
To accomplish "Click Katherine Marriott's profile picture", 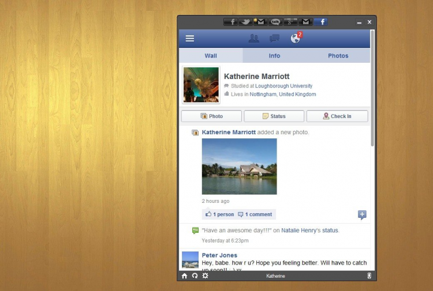I will [x=201, y=85].
